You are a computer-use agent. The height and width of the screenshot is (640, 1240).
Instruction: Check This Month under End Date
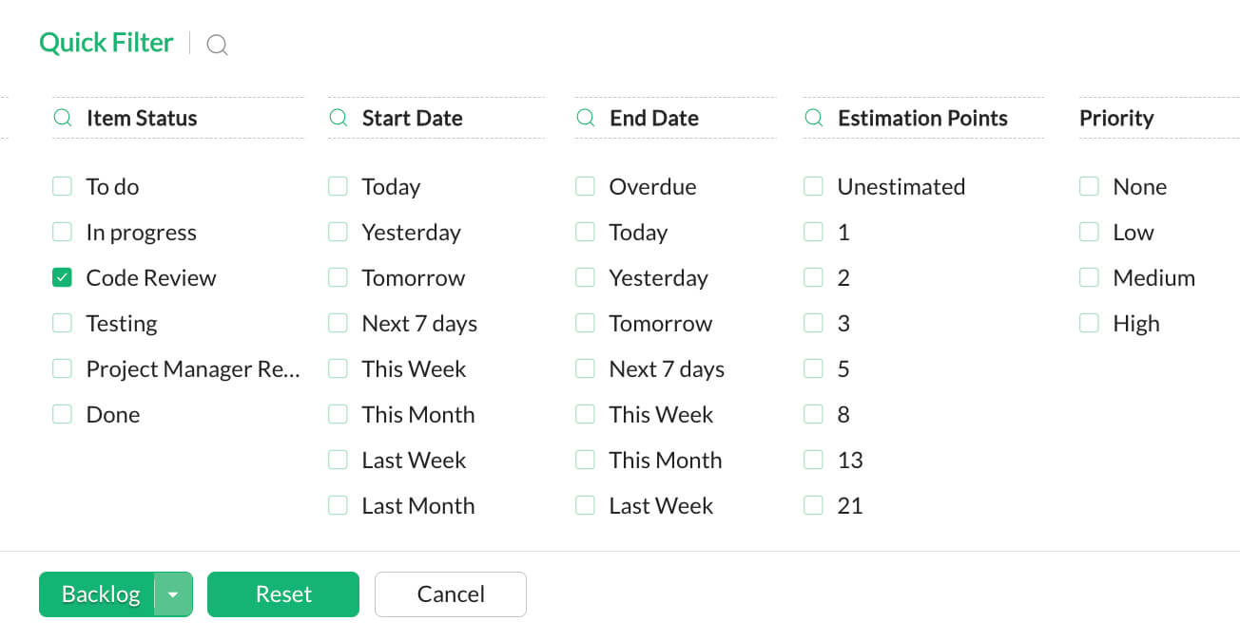(585, 460)
